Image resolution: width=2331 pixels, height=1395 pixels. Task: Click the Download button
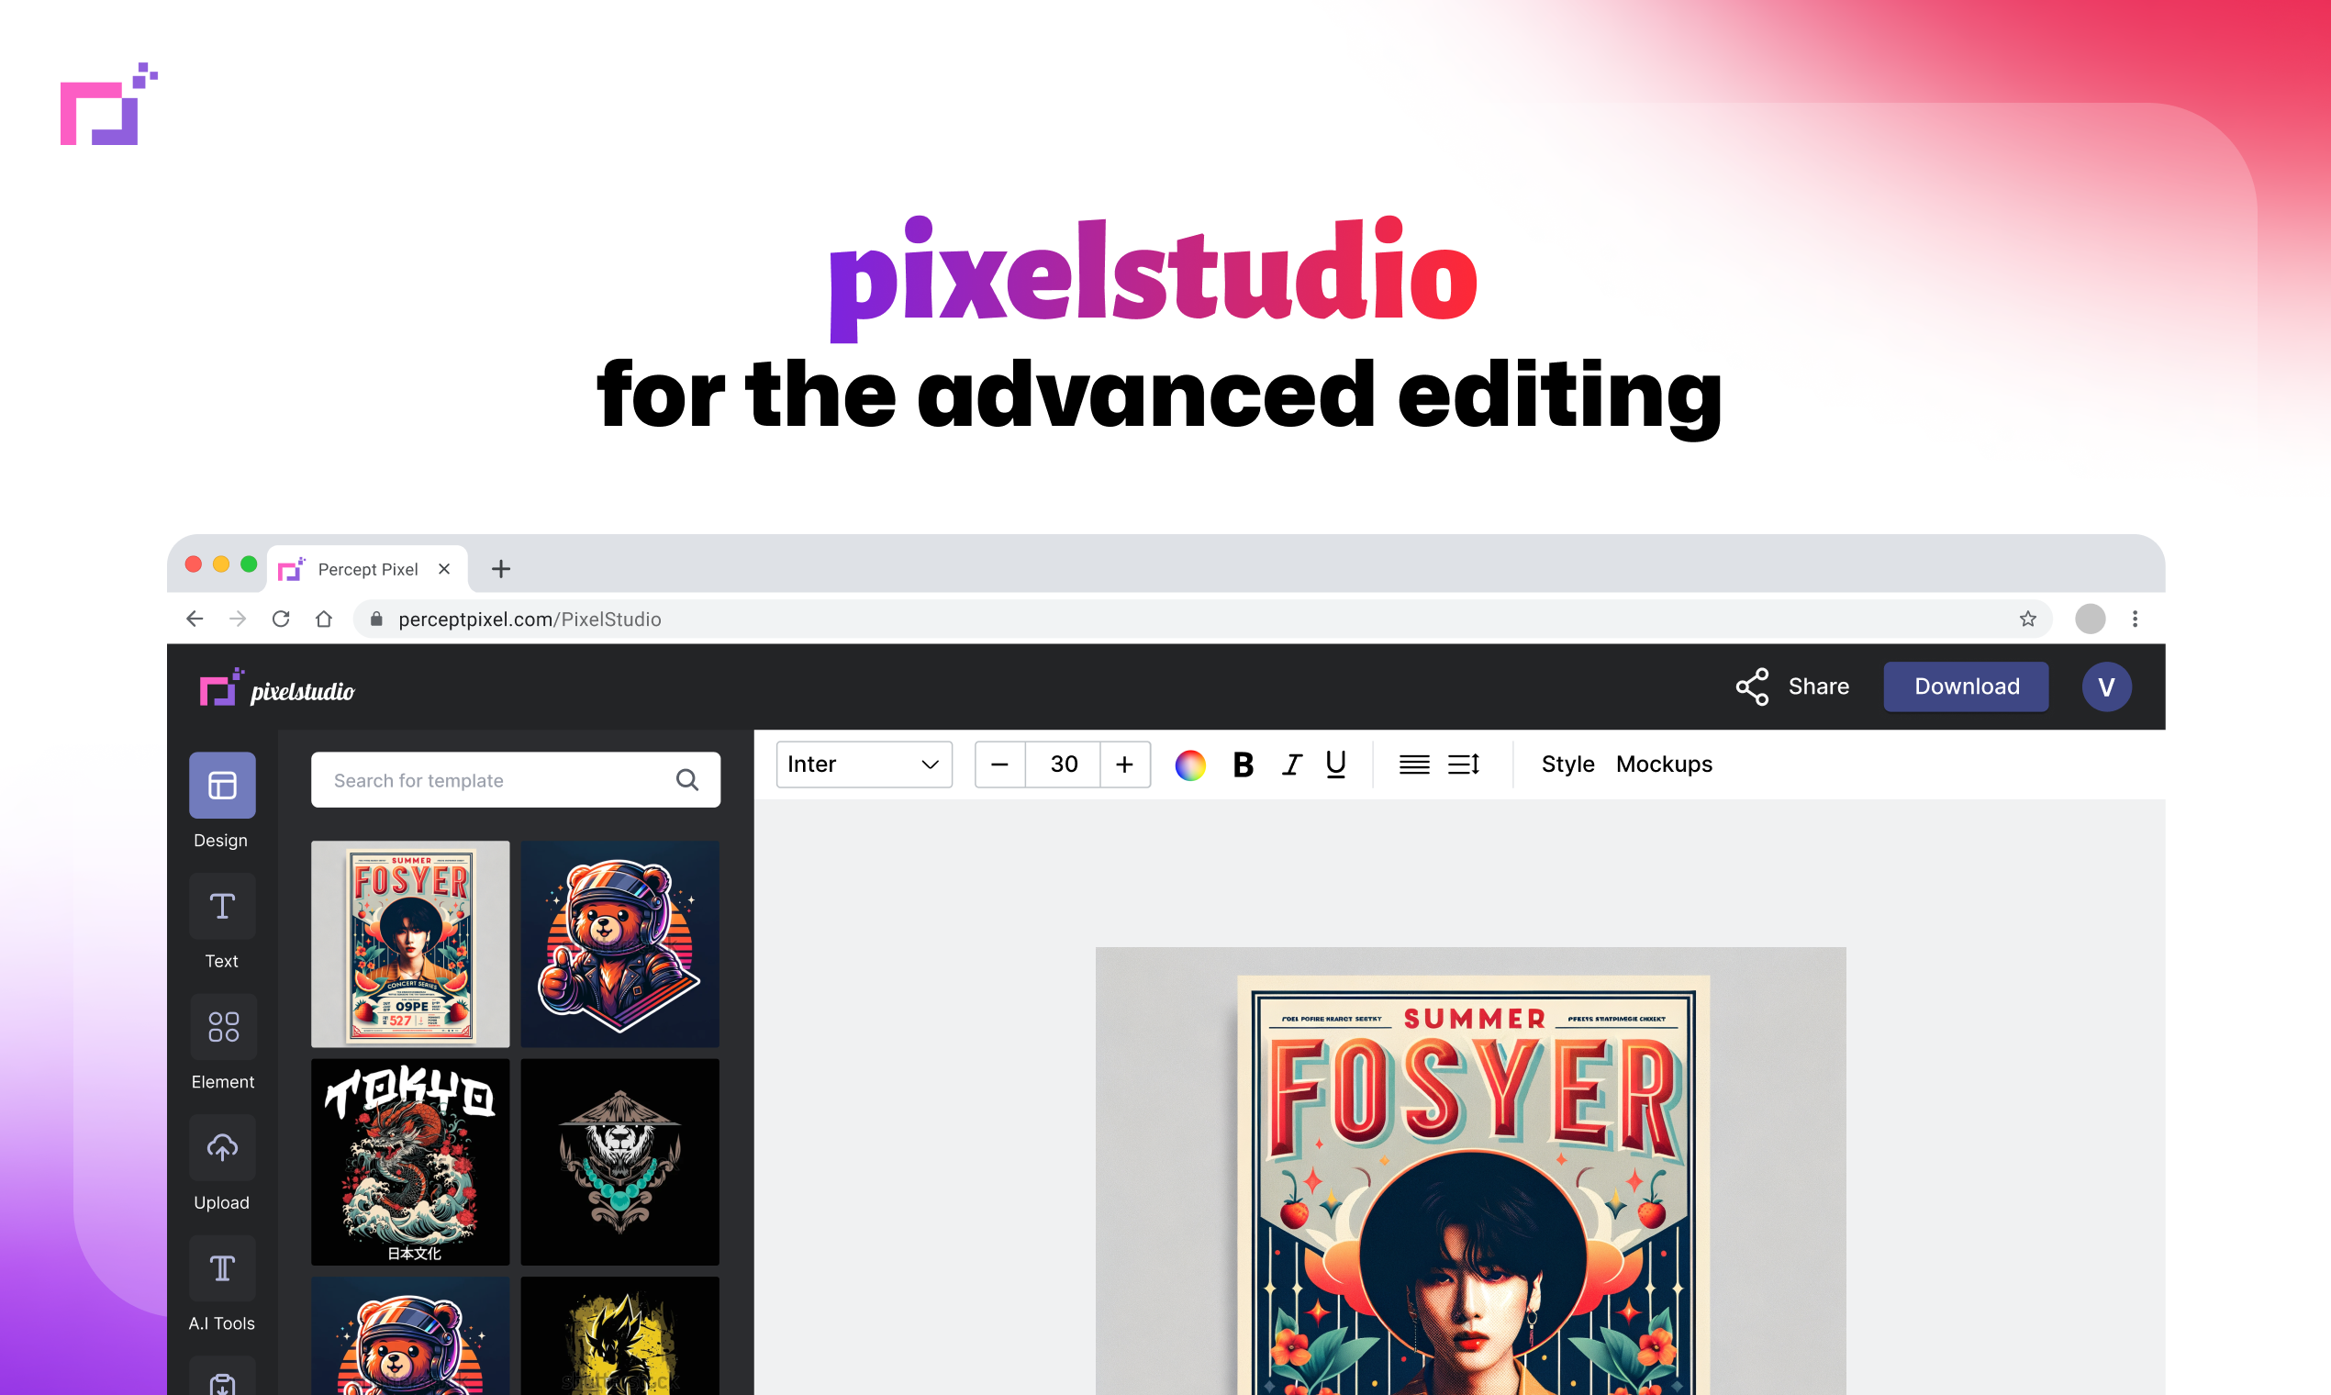pos(1967,686)
